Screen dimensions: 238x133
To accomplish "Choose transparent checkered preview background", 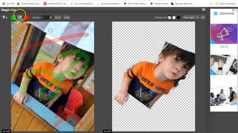I will (170, 17).
